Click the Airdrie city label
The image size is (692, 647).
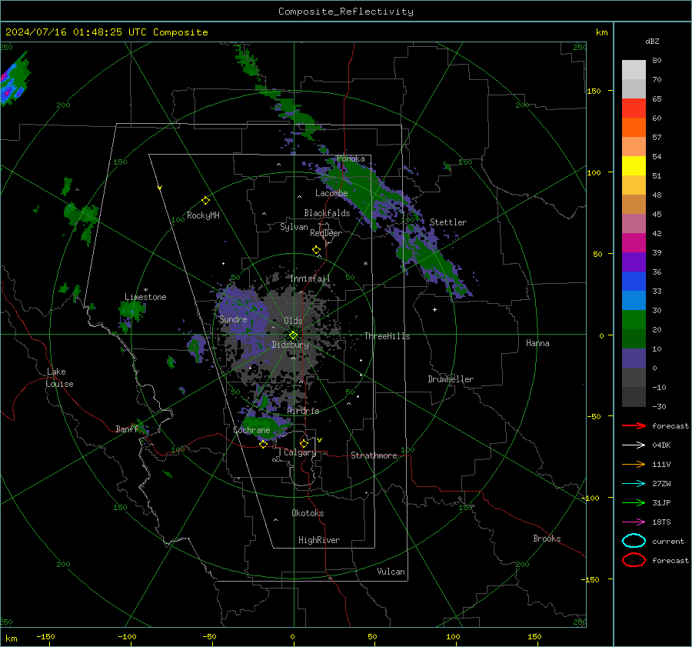[x=303, y=411]
